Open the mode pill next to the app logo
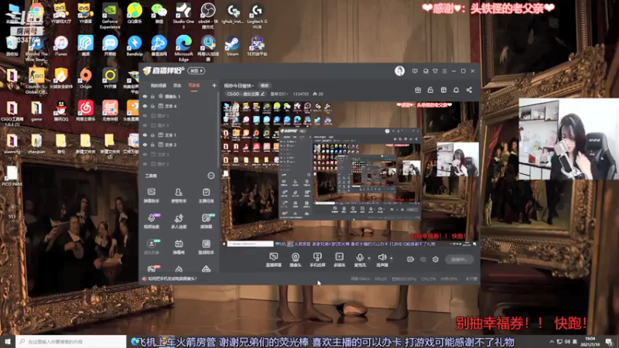Screen dimensions: 619x348 [x=197, y=70]
